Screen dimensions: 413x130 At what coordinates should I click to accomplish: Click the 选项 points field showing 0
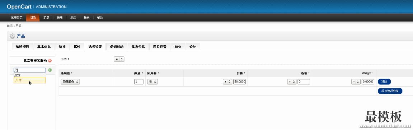pos(304,82)
